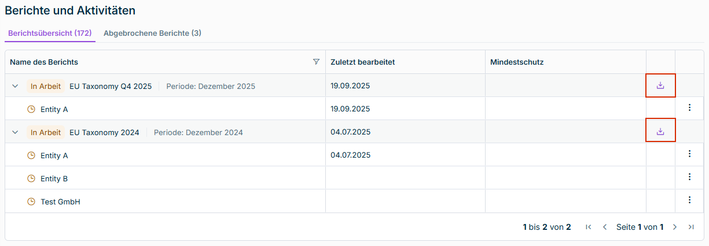Click the Zuletzt bearbeitet column header
Image resolution: width=709 pixels, height=246 pixels.
click(363, 62)
